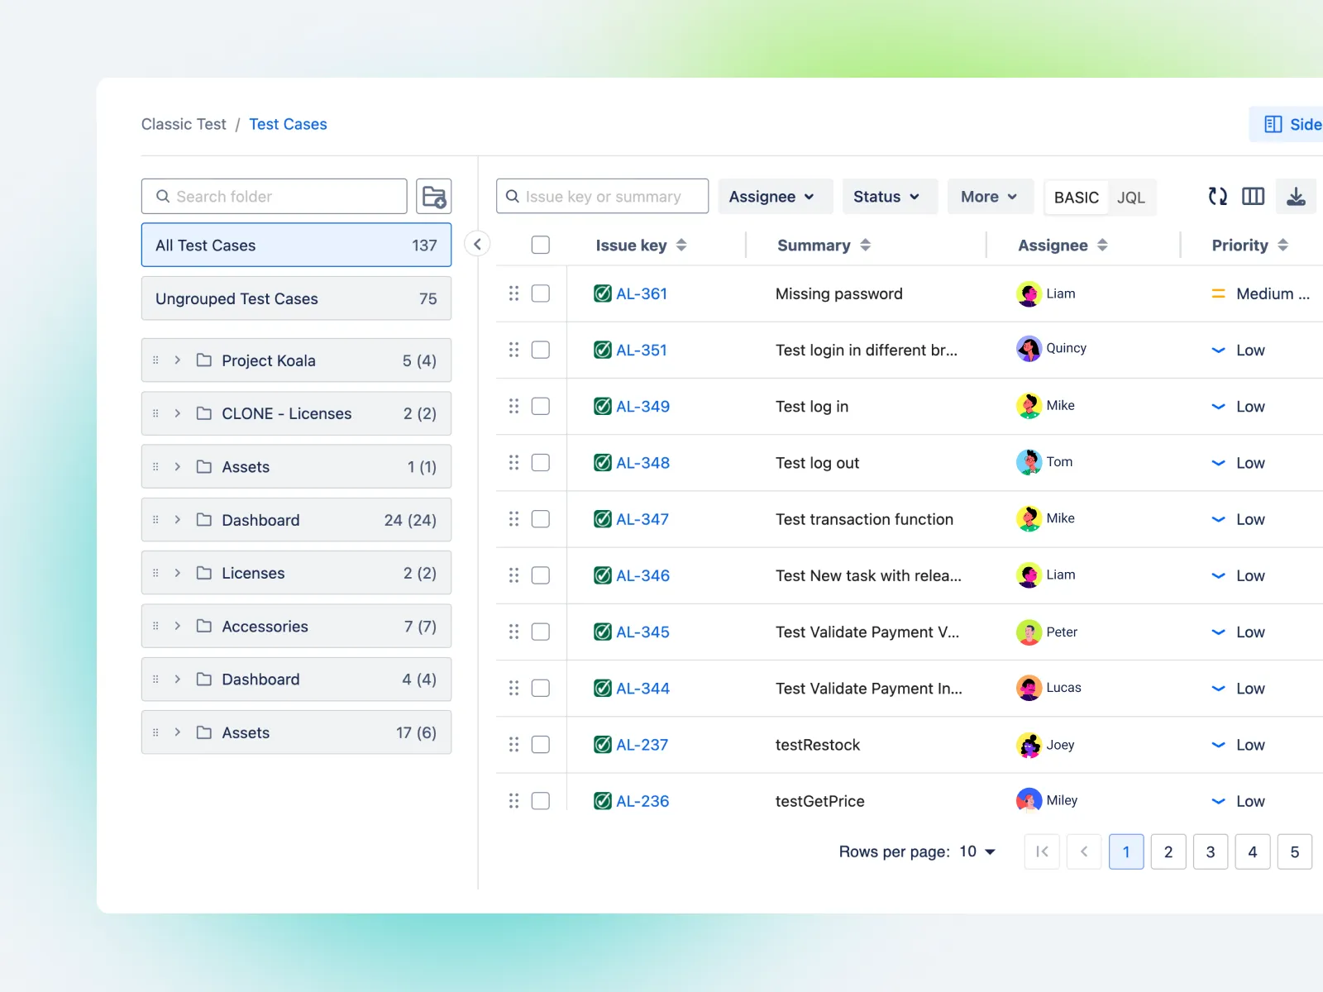Toggle the select-all checkbox in header
Screen dimensions: 1323x992
[541, 246]
